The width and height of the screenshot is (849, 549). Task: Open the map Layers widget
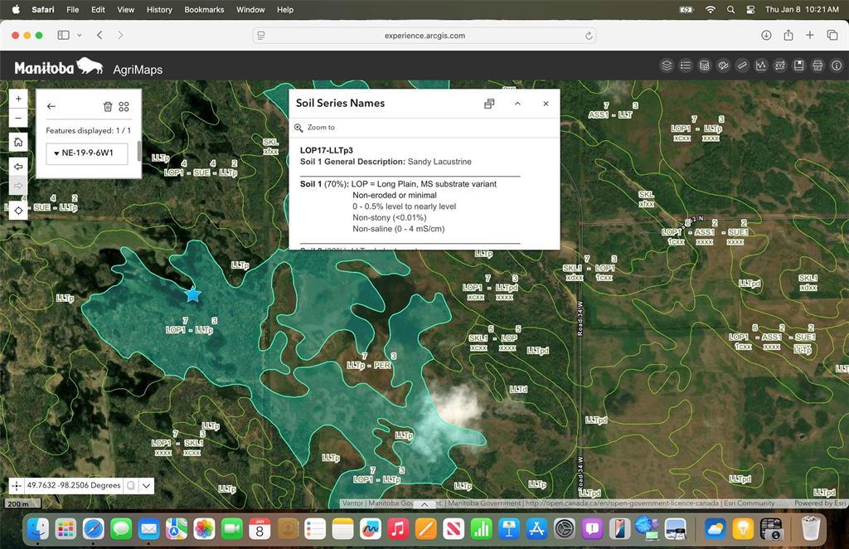coord(667,66)
